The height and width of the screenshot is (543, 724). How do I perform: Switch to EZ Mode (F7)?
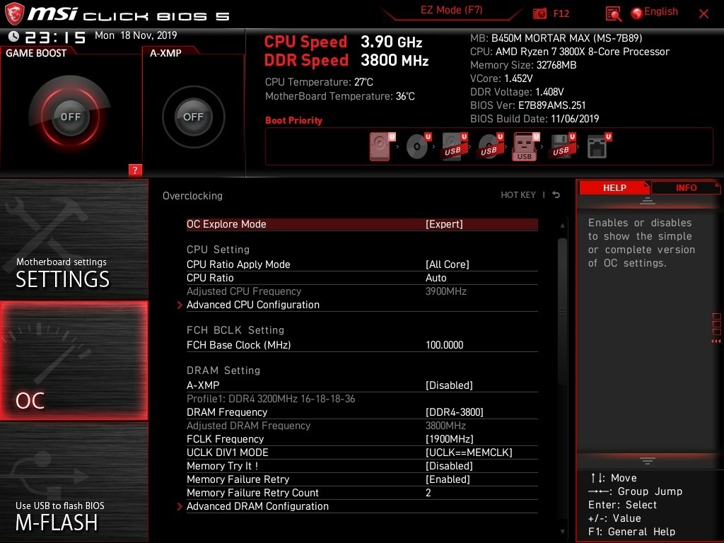(451, 11)
